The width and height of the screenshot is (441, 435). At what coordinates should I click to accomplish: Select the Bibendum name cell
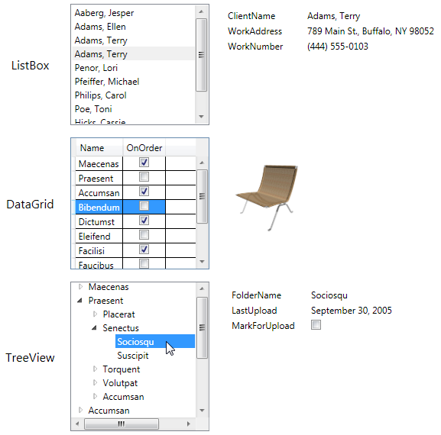(x=99, y=208)
